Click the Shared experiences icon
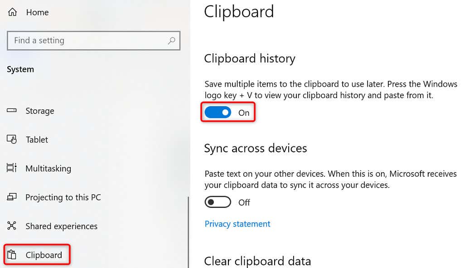This screenshot has width=464, height=268. click(x=12, y=226)
